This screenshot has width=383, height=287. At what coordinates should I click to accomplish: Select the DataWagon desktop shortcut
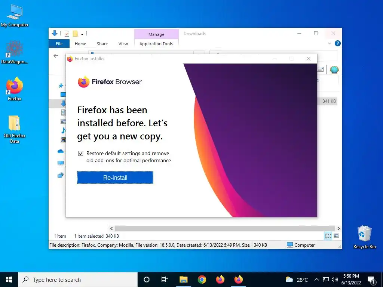15,52
